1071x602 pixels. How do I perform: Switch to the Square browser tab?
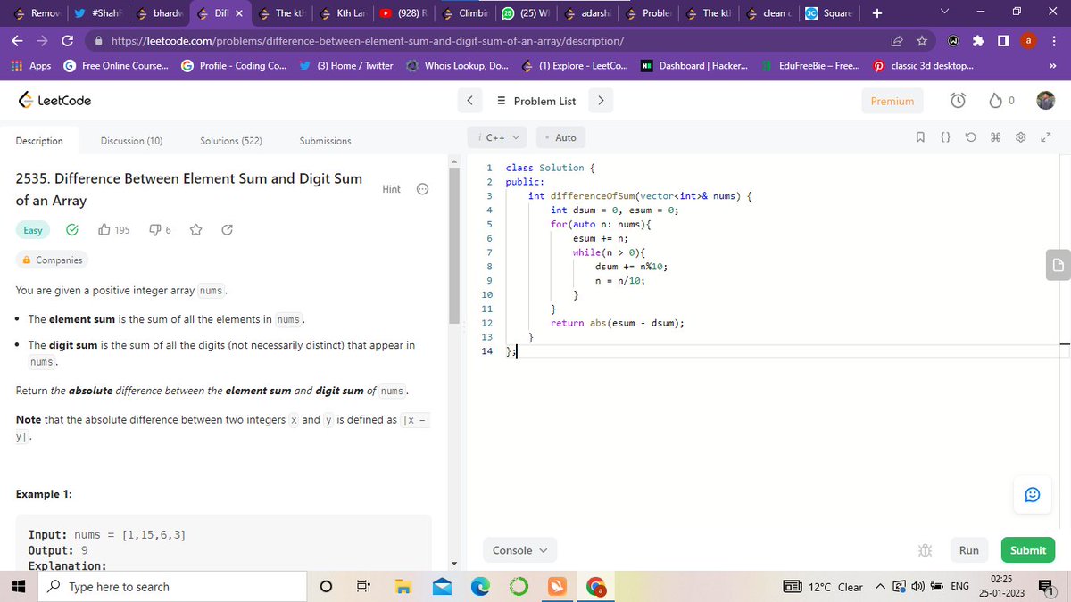tap(829, 13)
